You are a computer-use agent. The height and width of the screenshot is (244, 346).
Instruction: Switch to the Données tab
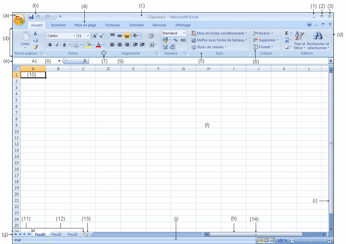click(137, 25)
